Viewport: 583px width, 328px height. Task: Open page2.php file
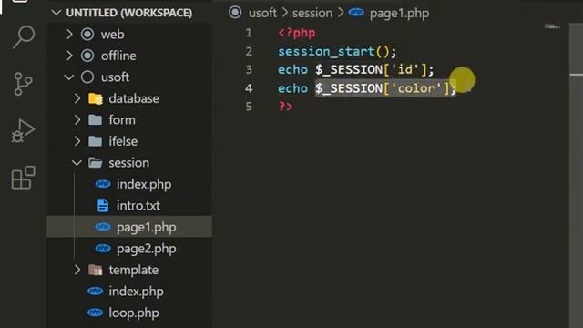tap(146, 249)
